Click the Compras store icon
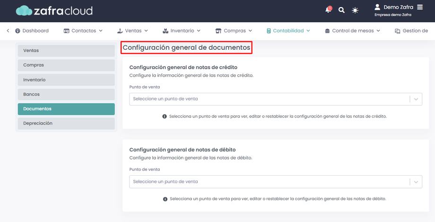Screen dimensions: 435x222 click(218, 31)
